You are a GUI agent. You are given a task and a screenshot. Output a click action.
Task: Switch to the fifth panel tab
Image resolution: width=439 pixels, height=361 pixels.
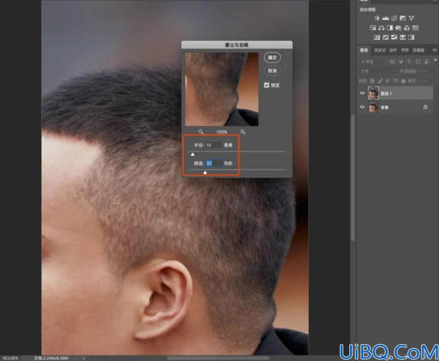418,50
